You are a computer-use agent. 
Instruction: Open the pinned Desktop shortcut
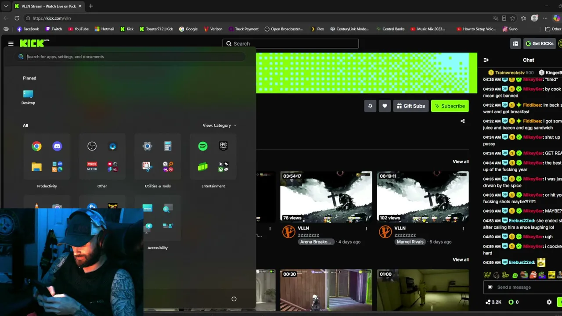click(x=28, y=97)
